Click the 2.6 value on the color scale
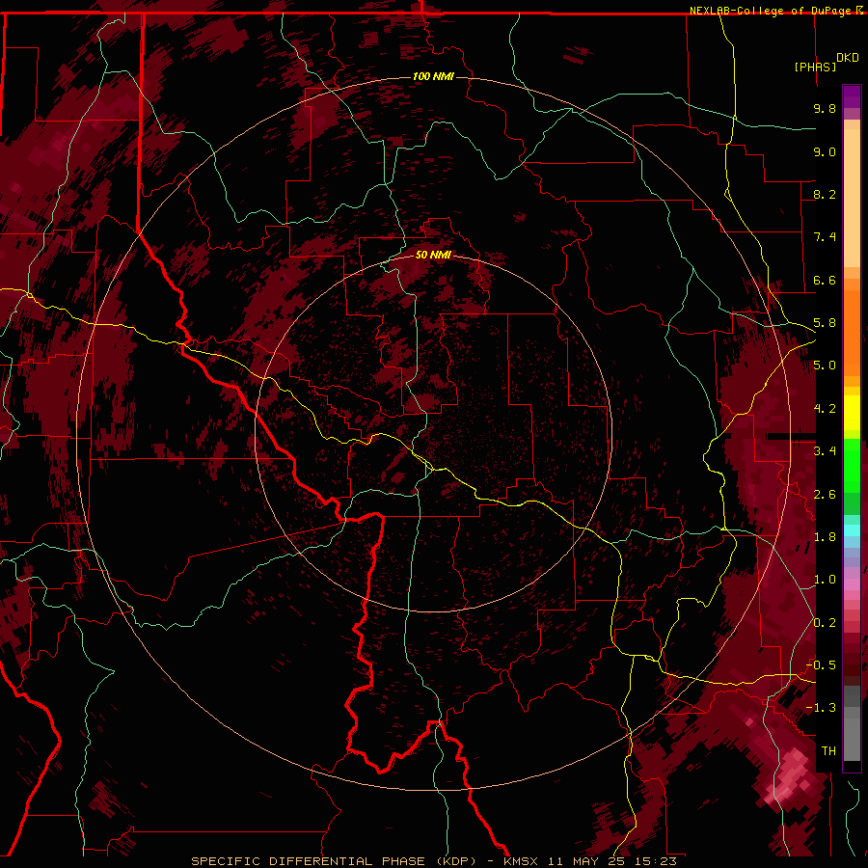The width and height of the screenshot is (868, 868). pyautogui.click(x=825, y=495)
